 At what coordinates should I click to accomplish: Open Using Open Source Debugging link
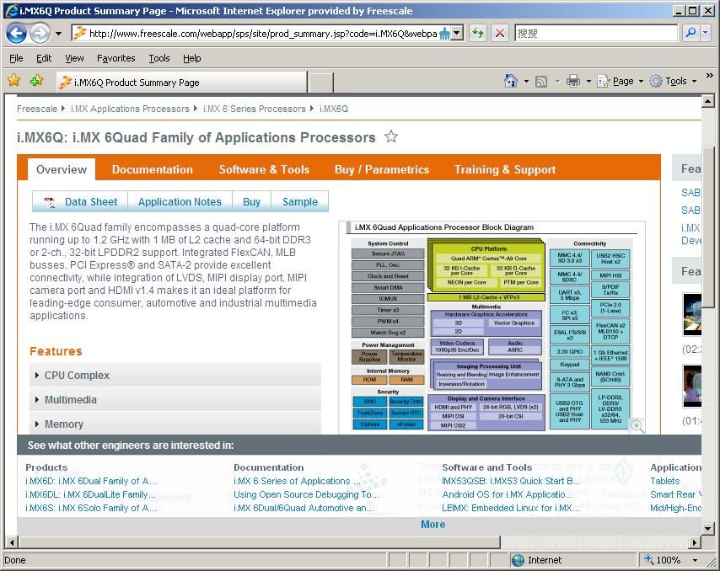[x=306, y=494]
